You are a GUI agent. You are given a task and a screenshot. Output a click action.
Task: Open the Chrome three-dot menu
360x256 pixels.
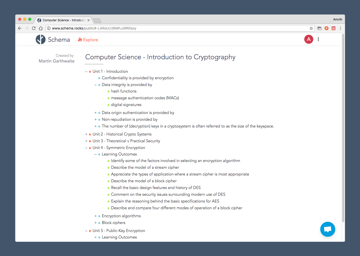(x=340, y=28)
